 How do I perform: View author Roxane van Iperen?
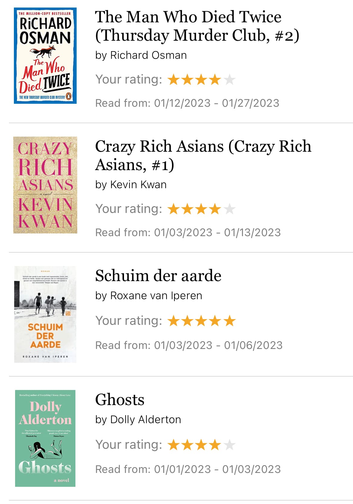(156, 296)
